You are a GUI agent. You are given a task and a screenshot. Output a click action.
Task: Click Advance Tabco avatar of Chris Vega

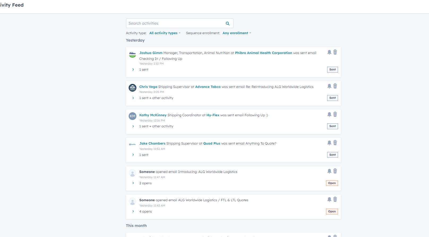point(132,88)
